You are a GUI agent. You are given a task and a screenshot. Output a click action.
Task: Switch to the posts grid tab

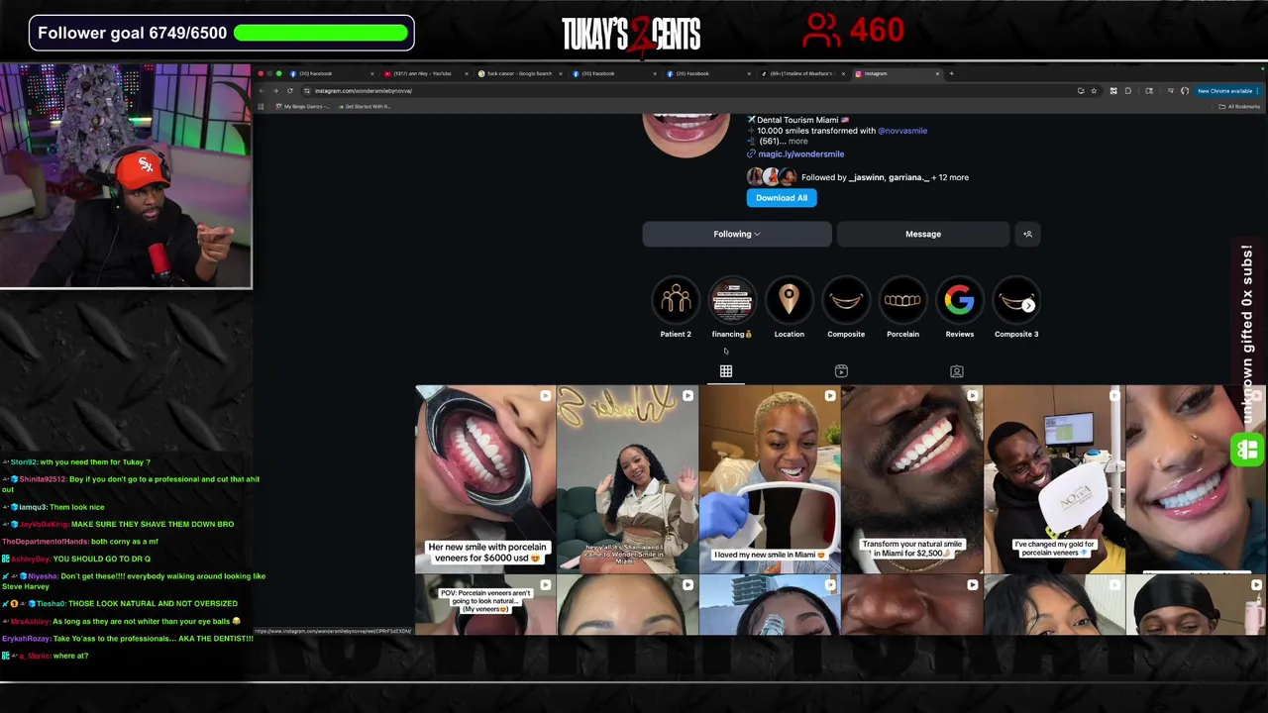[726, 371]
